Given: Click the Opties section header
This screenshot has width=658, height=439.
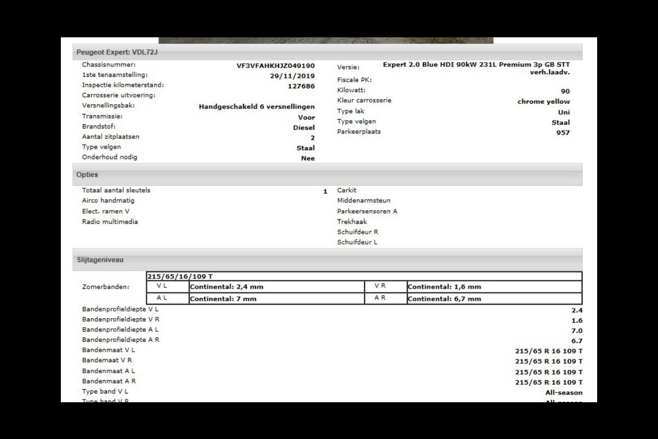Looking at the screenshot, I should tap(88, 175).
